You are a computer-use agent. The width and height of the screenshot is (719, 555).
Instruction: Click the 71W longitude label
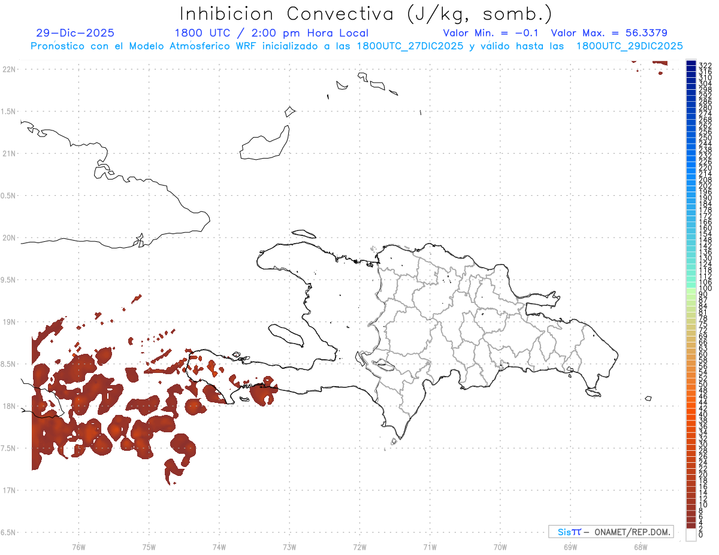[430, 547]
